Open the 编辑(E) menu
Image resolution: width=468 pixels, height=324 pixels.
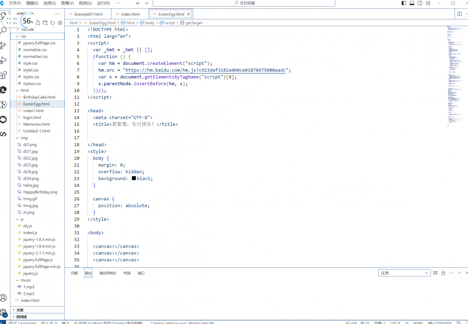[32, 3]
